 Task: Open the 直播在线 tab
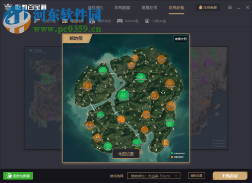149,8
